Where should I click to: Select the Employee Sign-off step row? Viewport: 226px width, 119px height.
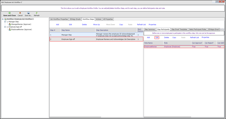coord(96,39)
